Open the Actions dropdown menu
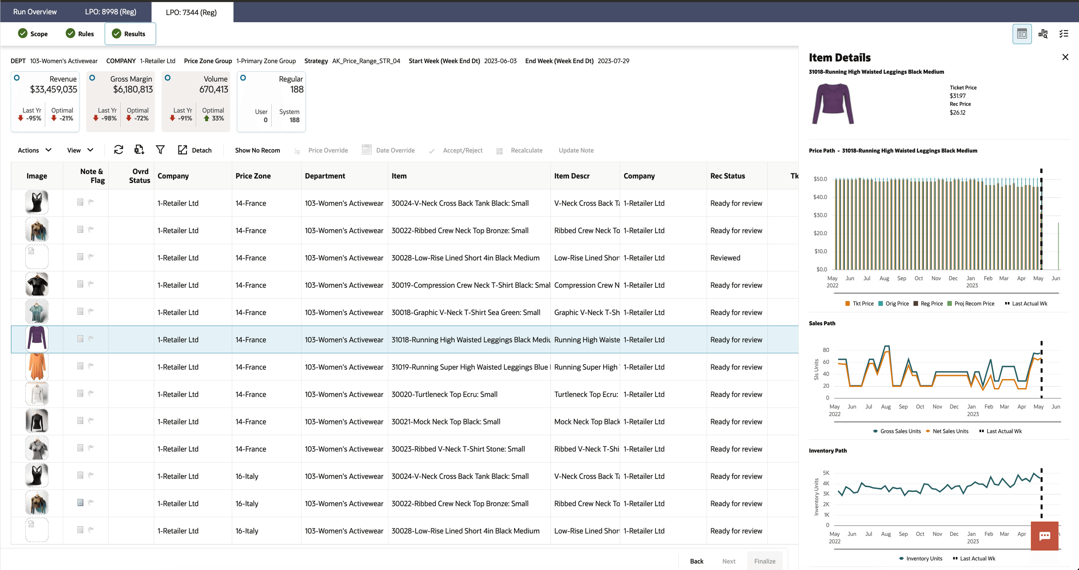1079x570 pixels. [34, 150]
